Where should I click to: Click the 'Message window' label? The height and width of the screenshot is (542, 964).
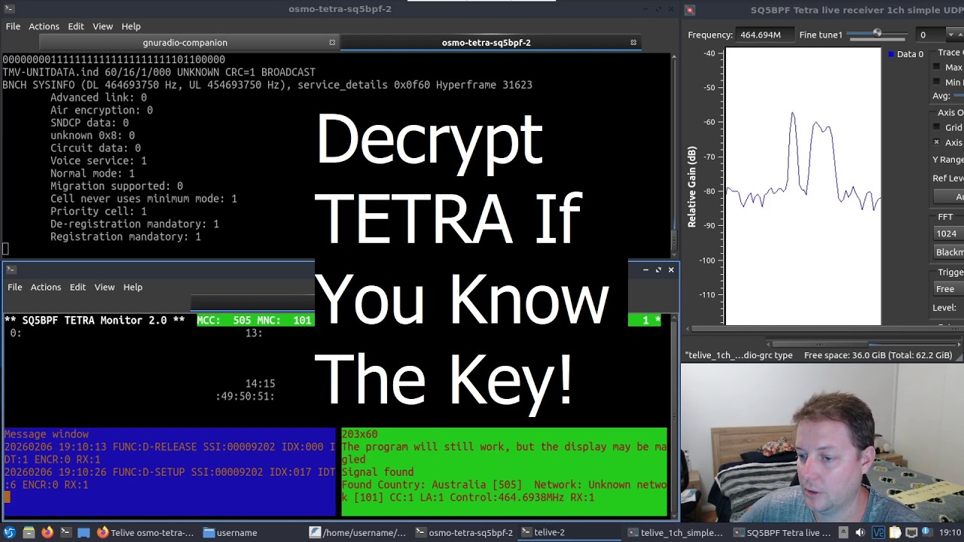click(46, 434)
